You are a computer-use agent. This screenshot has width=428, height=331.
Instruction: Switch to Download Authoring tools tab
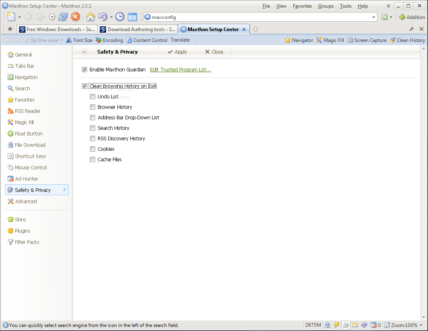(x=138, y=29)
